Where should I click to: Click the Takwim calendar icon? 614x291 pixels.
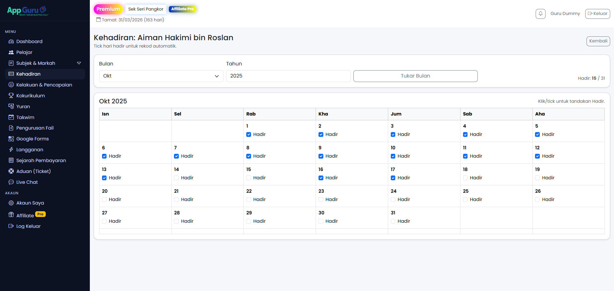(11, 117)
